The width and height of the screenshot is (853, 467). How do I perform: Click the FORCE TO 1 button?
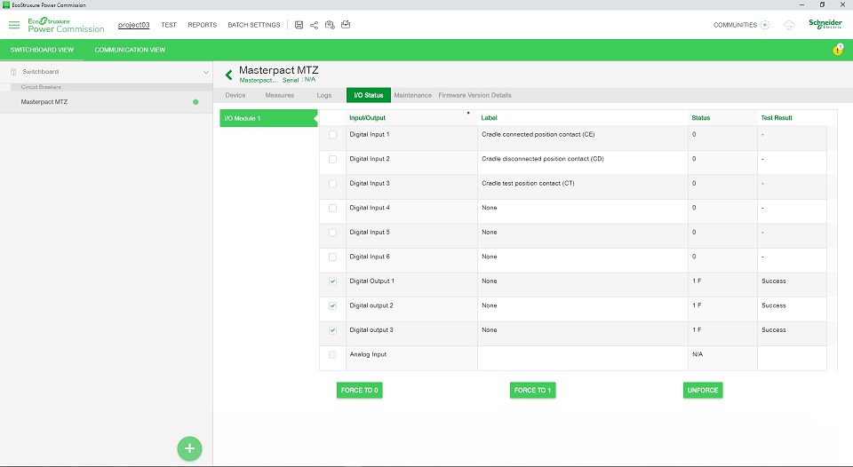tap(532, 391)
